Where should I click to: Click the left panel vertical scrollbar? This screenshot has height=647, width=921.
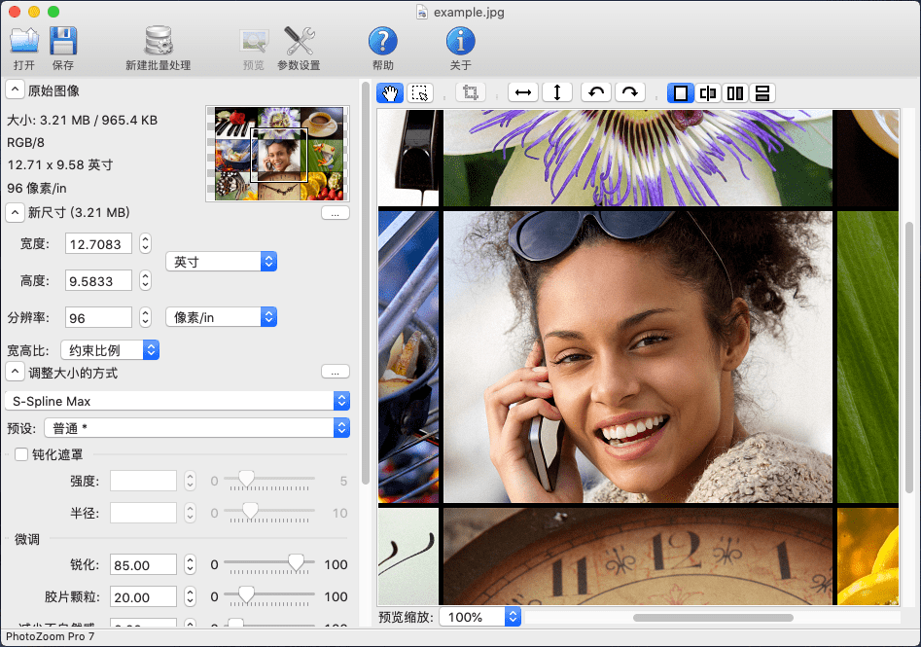[366, 283]
